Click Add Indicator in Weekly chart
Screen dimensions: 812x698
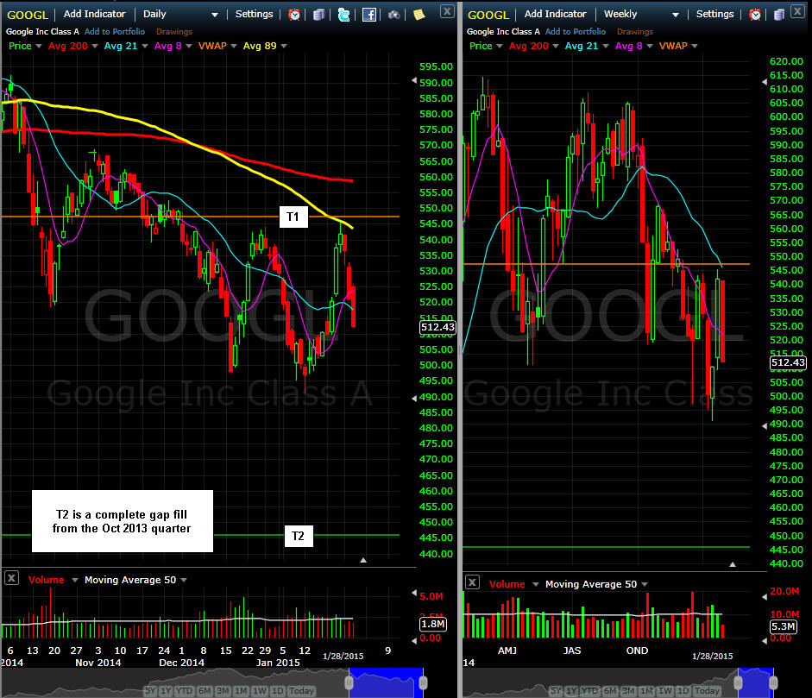point(555,14)
